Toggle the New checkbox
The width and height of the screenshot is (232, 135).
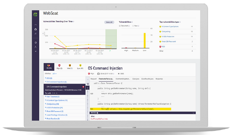[x=133, y=26]
